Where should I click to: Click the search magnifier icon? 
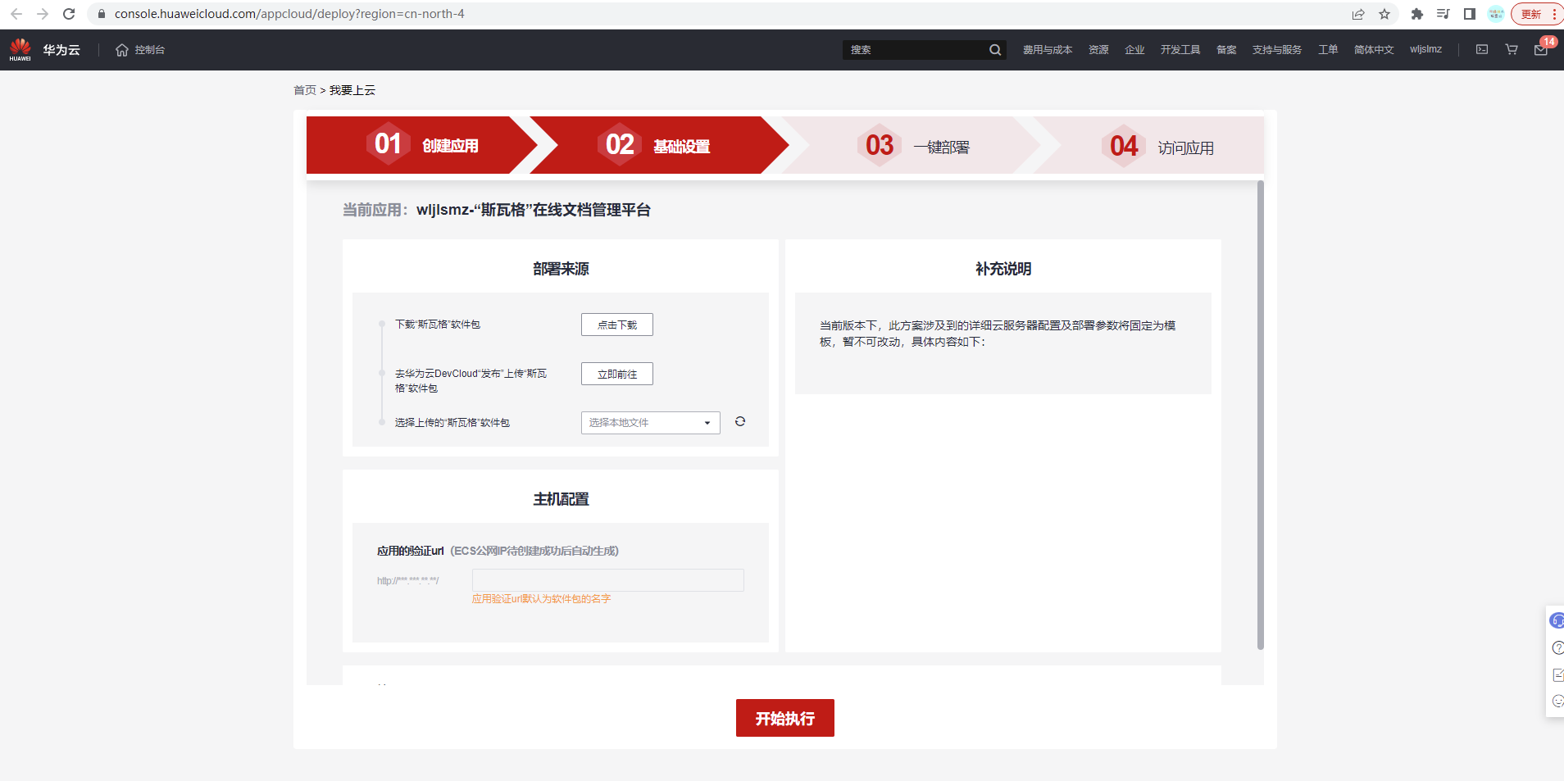pos(995,50)
